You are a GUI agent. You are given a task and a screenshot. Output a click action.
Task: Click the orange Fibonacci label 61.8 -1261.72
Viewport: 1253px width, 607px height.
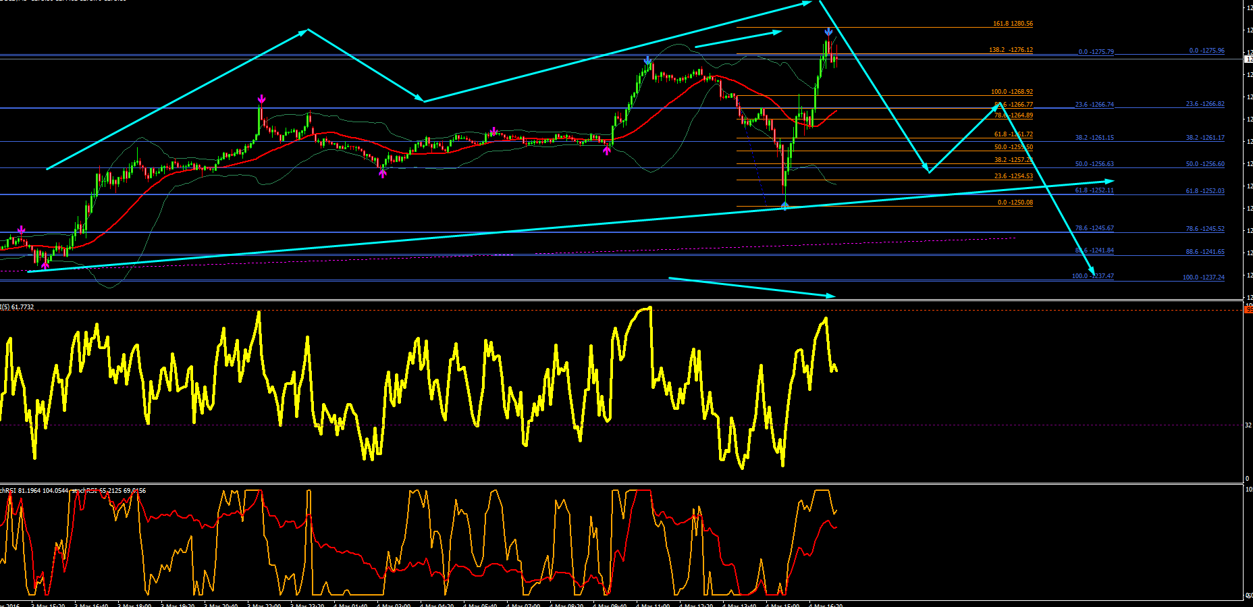[1013, 134]
